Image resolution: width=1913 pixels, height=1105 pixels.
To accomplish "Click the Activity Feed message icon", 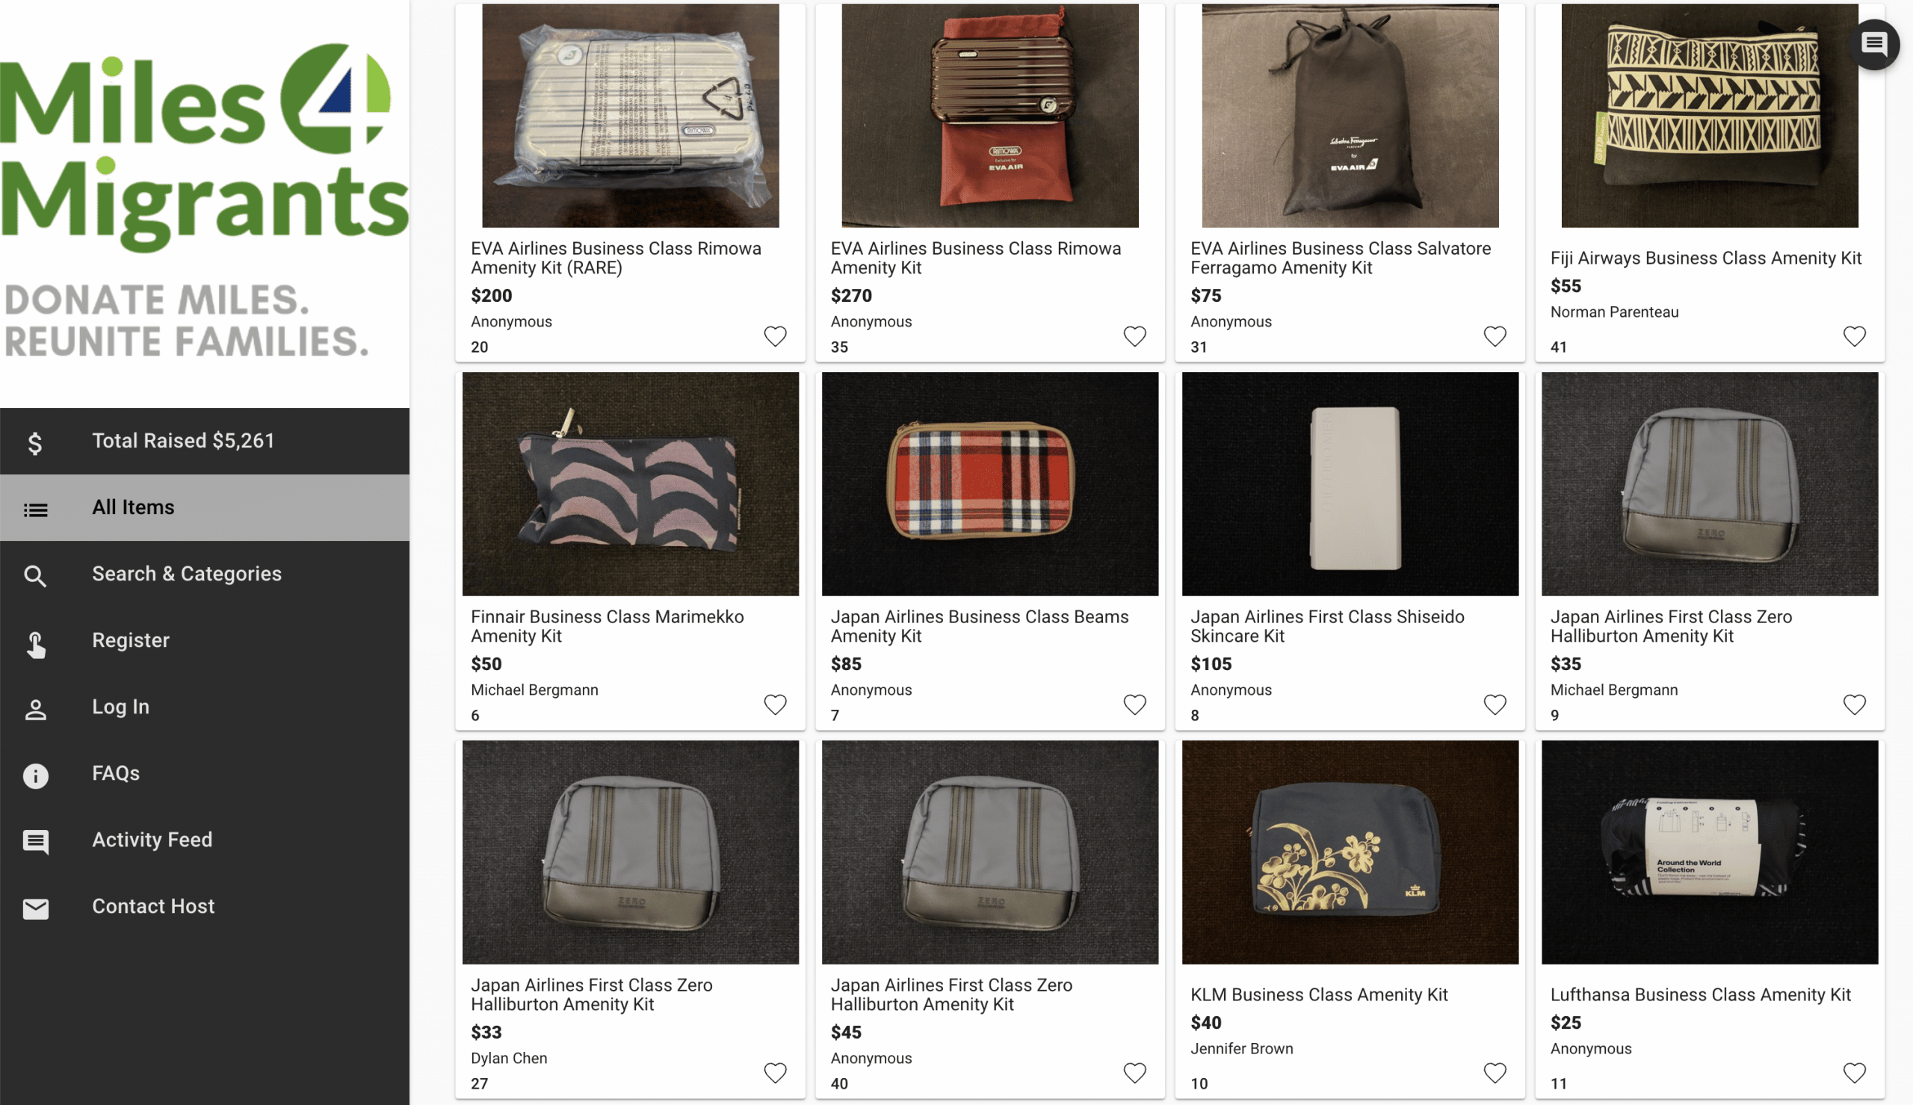I will (35, 841).
